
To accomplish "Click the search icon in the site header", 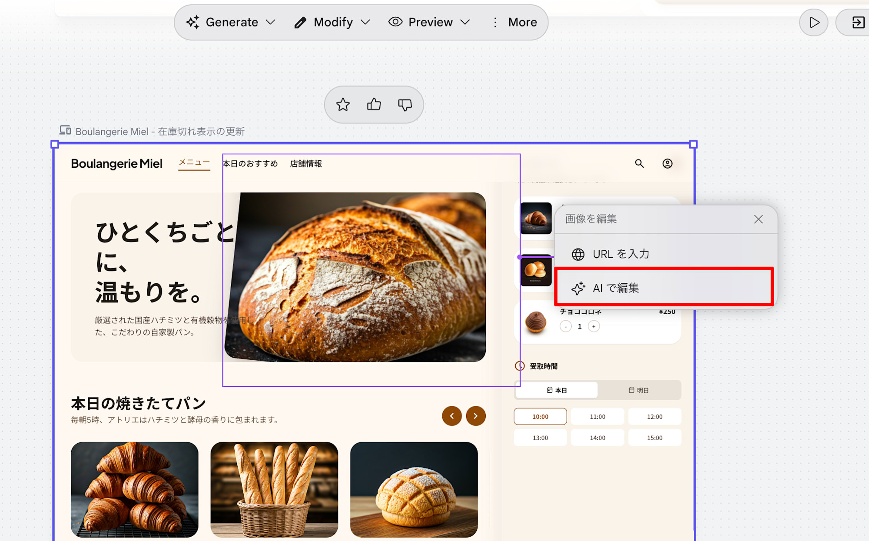I will [640, 164].
